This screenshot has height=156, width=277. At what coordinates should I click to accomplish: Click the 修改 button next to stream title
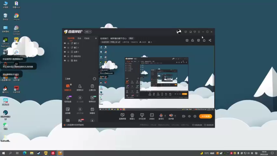131,38
